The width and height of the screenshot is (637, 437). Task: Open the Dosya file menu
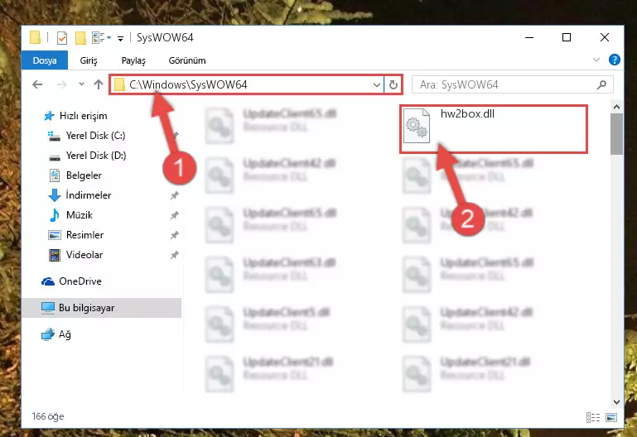pos(45,60)
